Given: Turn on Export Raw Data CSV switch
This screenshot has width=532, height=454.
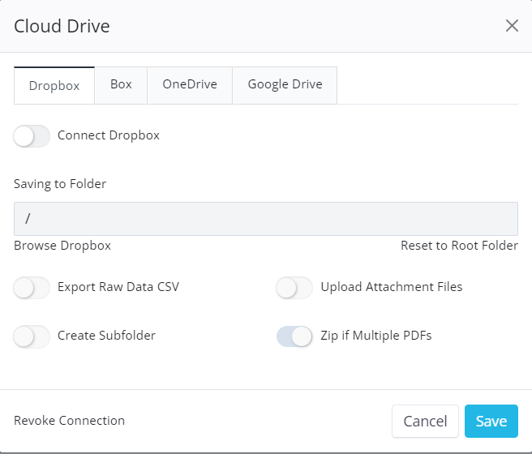Looking at the screenshot, I should coord(32,287).
